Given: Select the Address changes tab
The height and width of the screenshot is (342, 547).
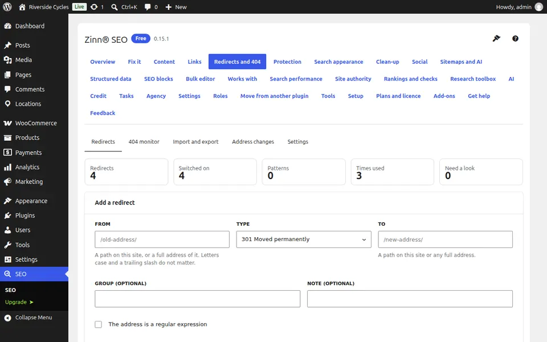Looking at the screenshot, I should coord(253,142).
